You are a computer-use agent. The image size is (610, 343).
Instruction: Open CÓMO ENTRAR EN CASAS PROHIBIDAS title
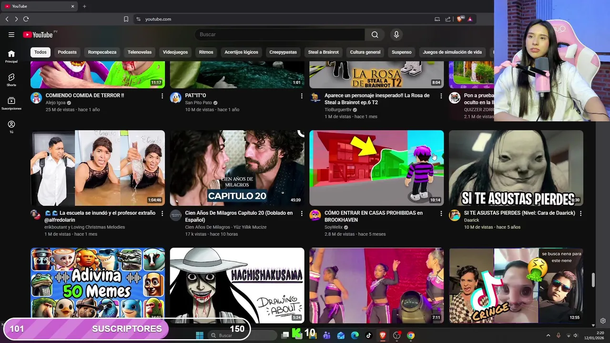(x=374, y=216)
